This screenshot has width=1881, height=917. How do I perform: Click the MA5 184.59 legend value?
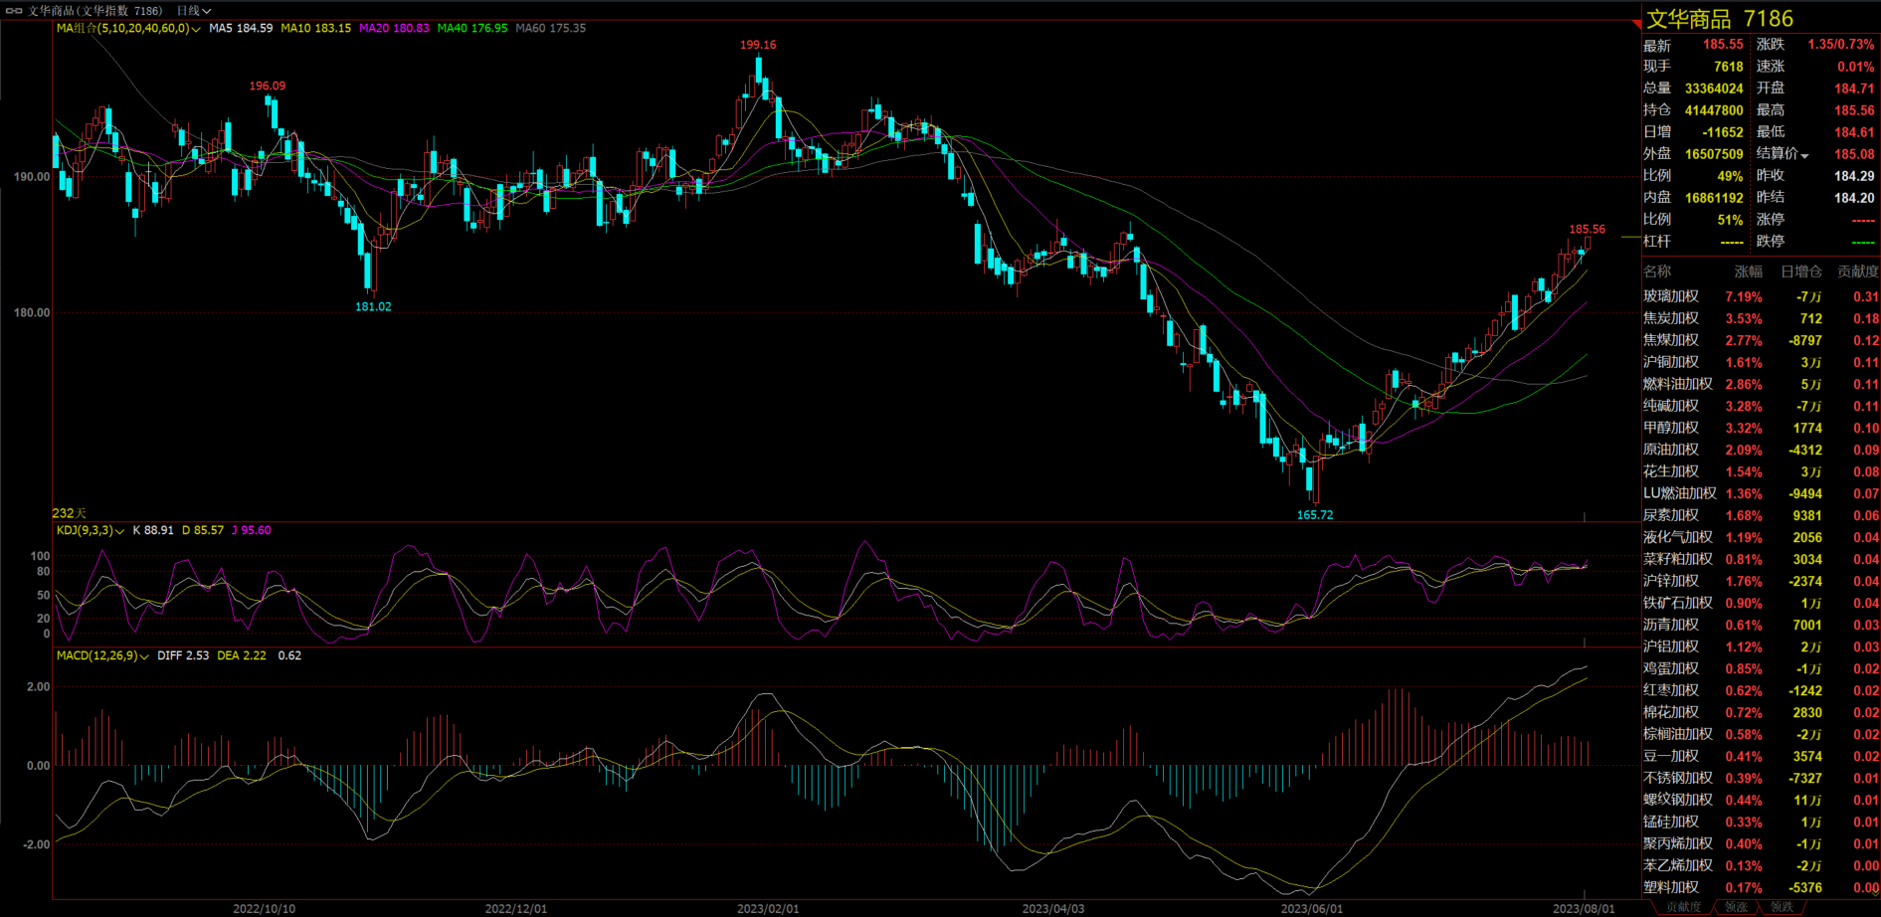point(241,29)
